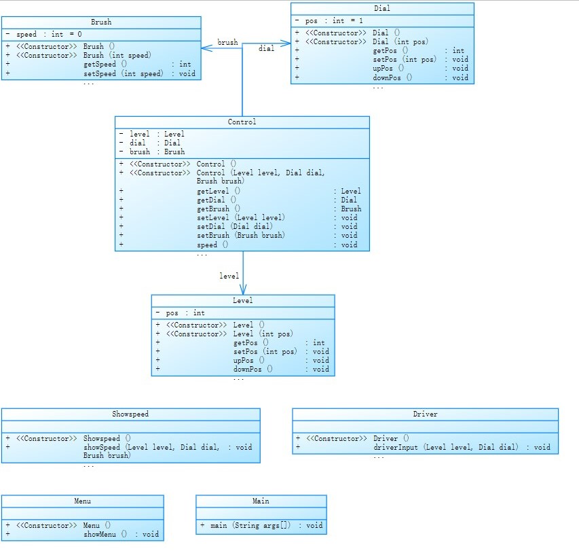Select the Brush class title
Image resolution: width=579 pixels, height=551 pixels.
click(x=101, y=22)
